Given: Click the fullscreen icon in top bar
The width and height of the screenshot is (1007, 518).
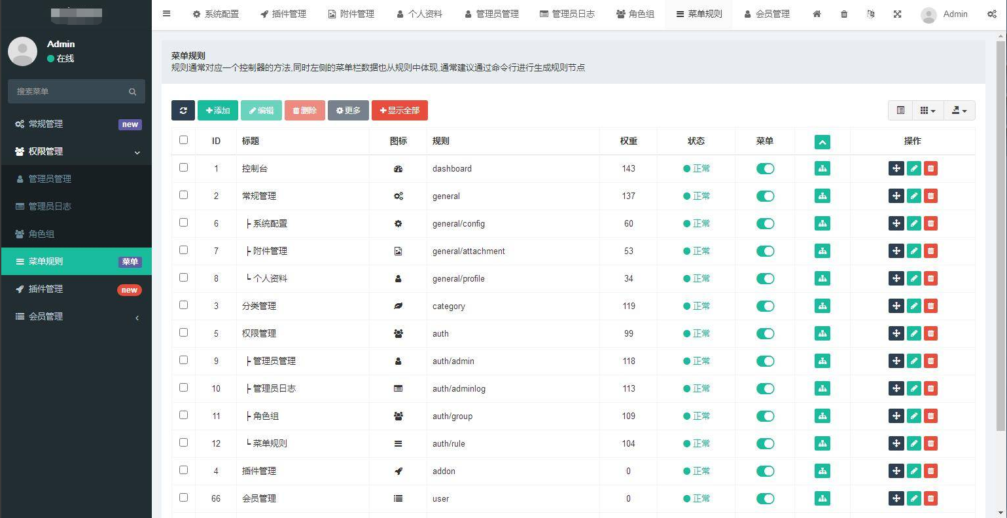Looking at the screenshot, I should click(x=897, y=14).
